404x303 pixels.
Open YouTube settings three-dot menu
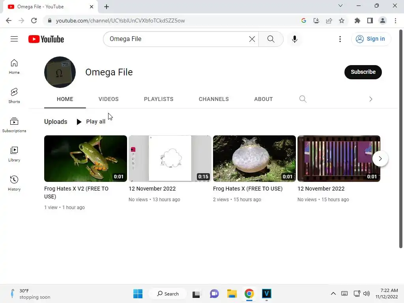340,39
